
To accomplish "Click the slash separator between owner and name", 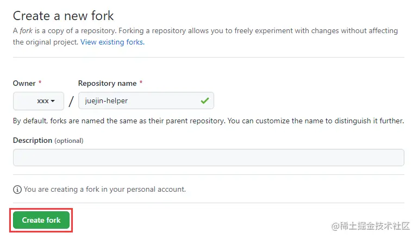I will point(71,101).
